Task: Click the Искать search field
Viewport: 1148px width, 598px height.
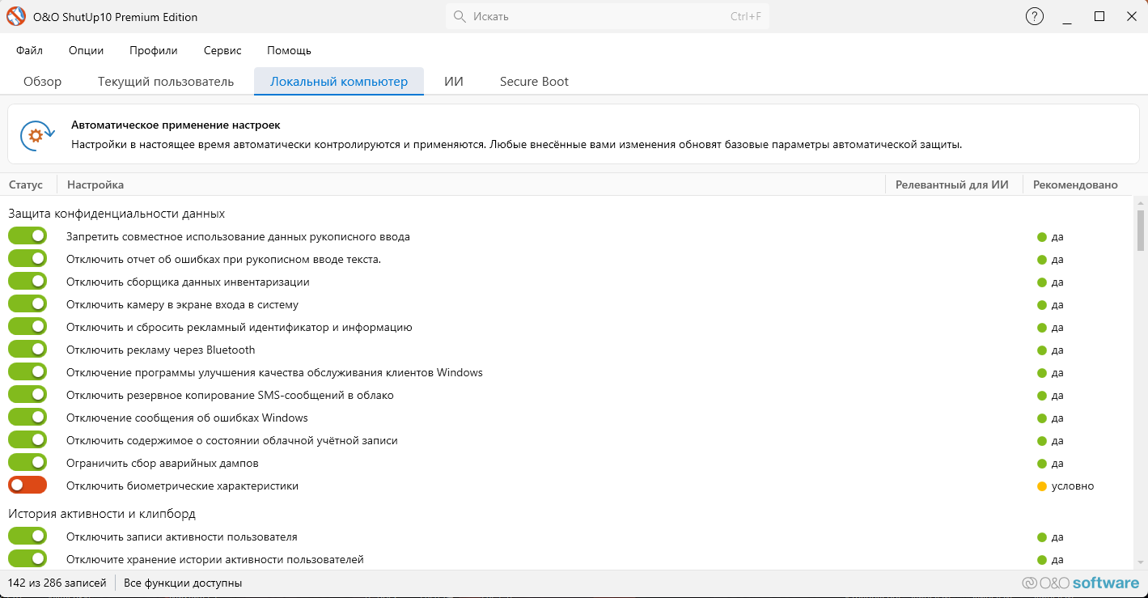Action: (x=608, y=16)
